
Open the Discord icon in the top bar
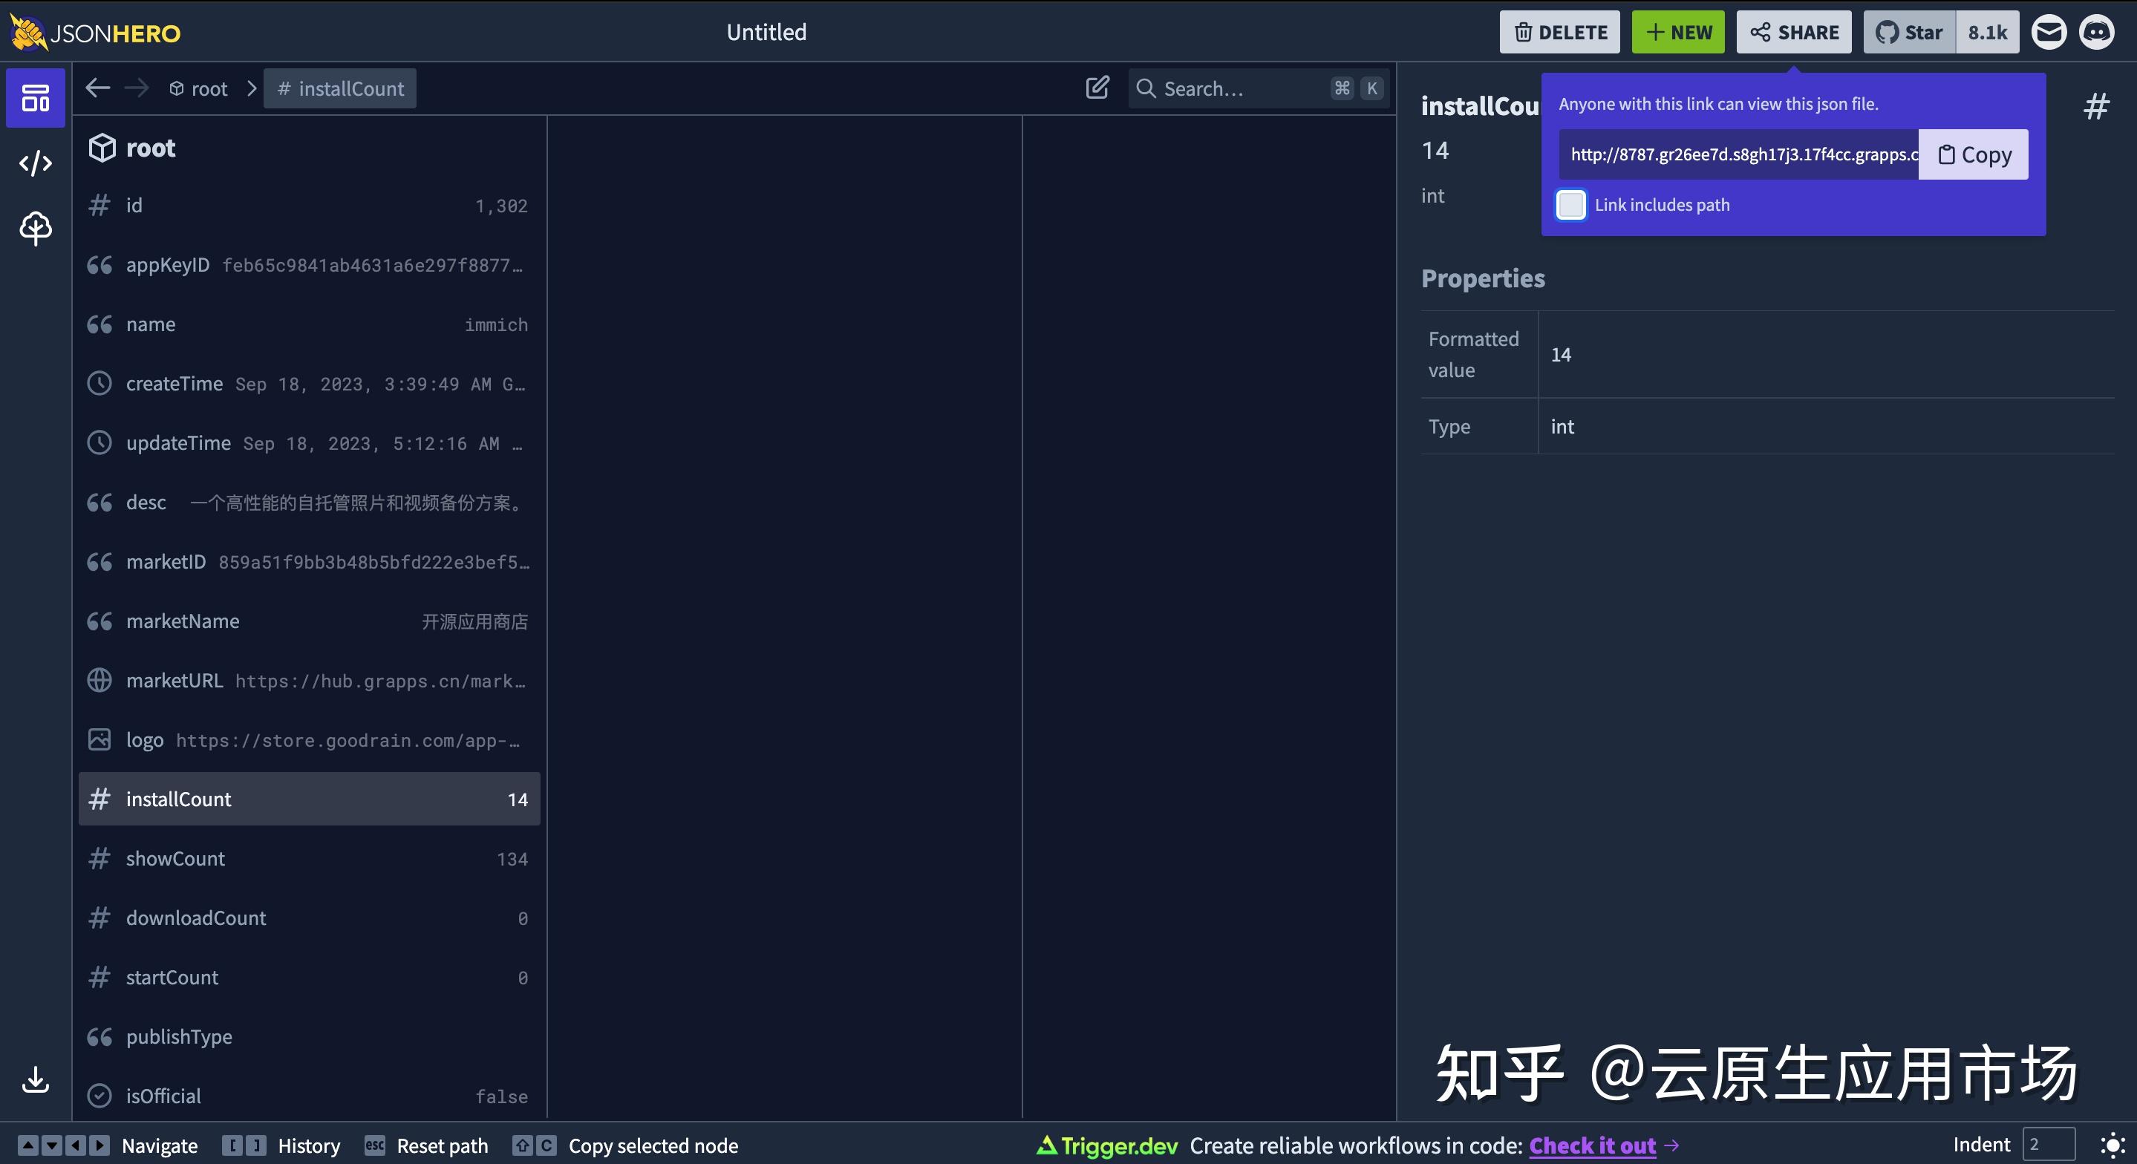[2098, 31]
